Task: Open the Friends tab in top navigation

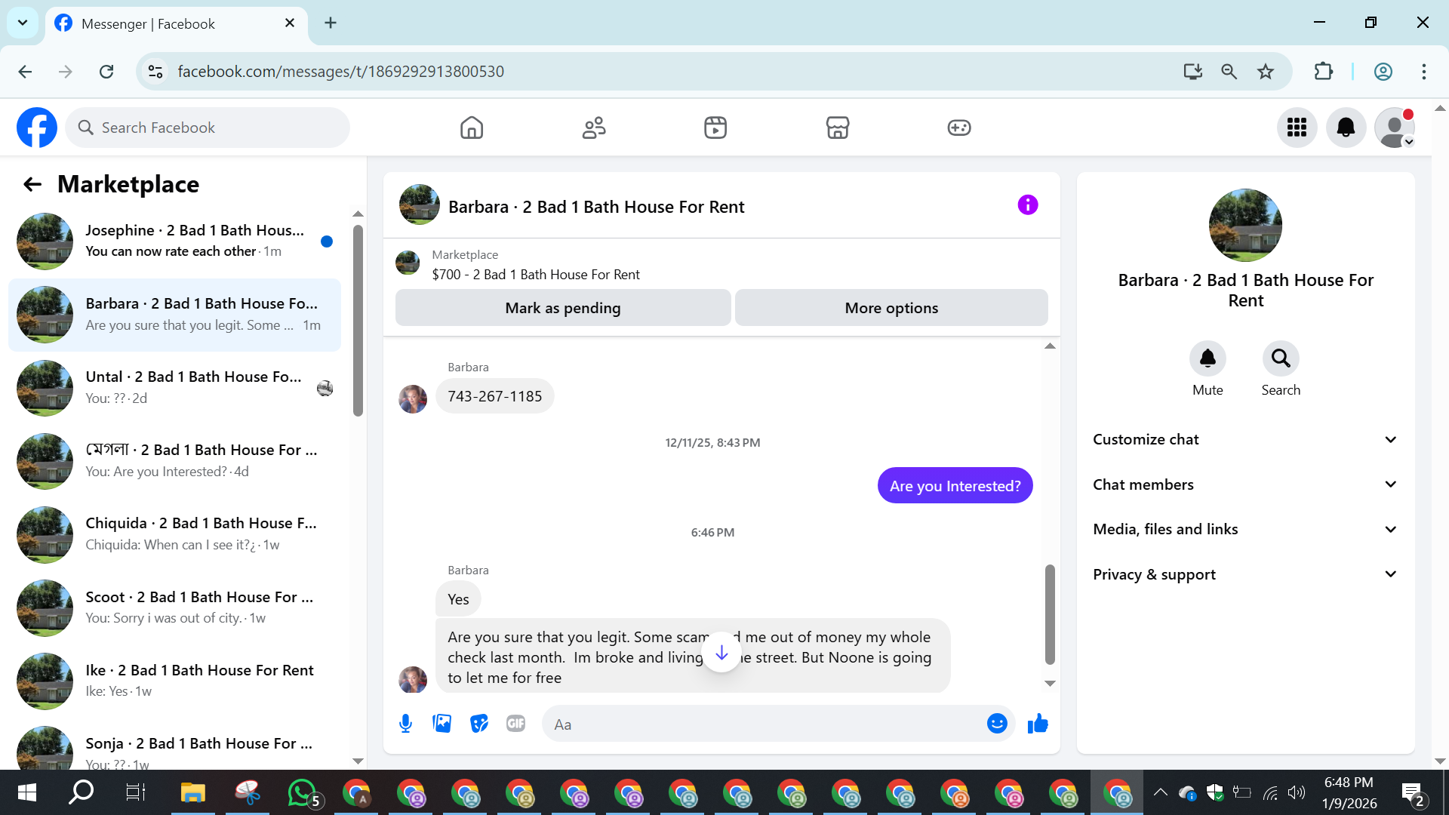Action: coord(594,128)
